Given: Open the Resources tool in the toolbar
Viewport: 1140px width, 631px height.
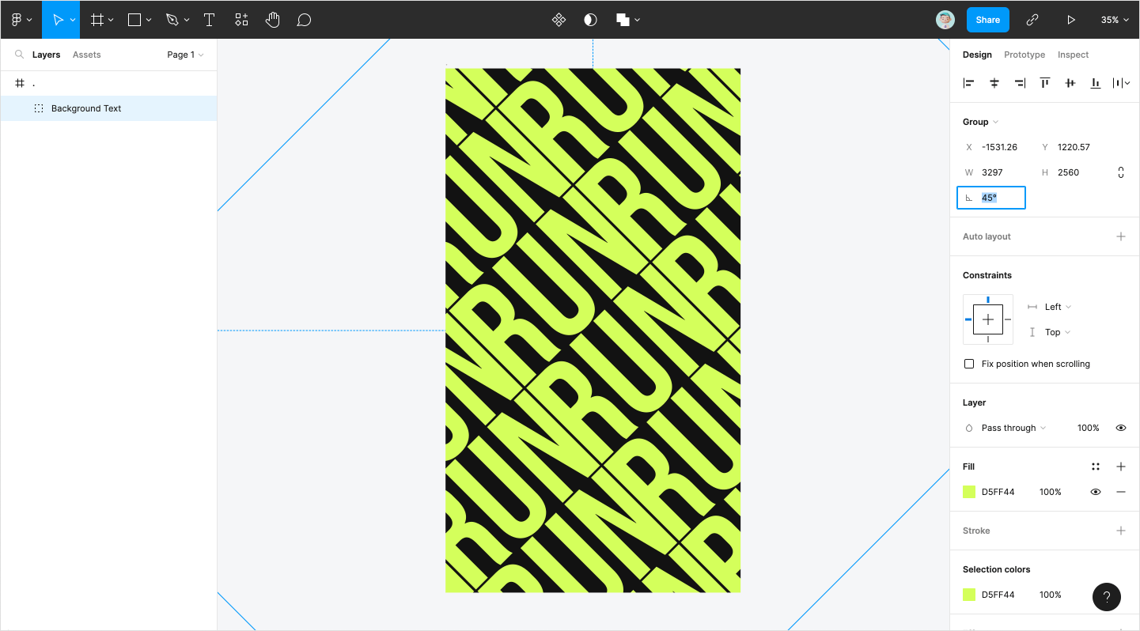Looking at the screenshot, I should (x=241, y=20).
